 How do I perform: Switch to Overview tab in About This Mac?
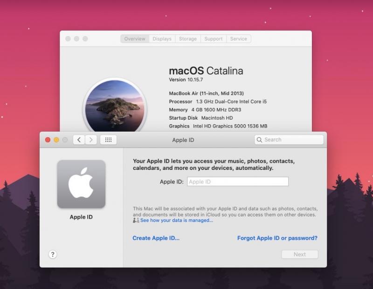(x=135, y=39)
